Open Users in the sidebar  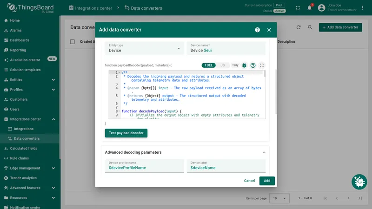click(x=29, y=110)
